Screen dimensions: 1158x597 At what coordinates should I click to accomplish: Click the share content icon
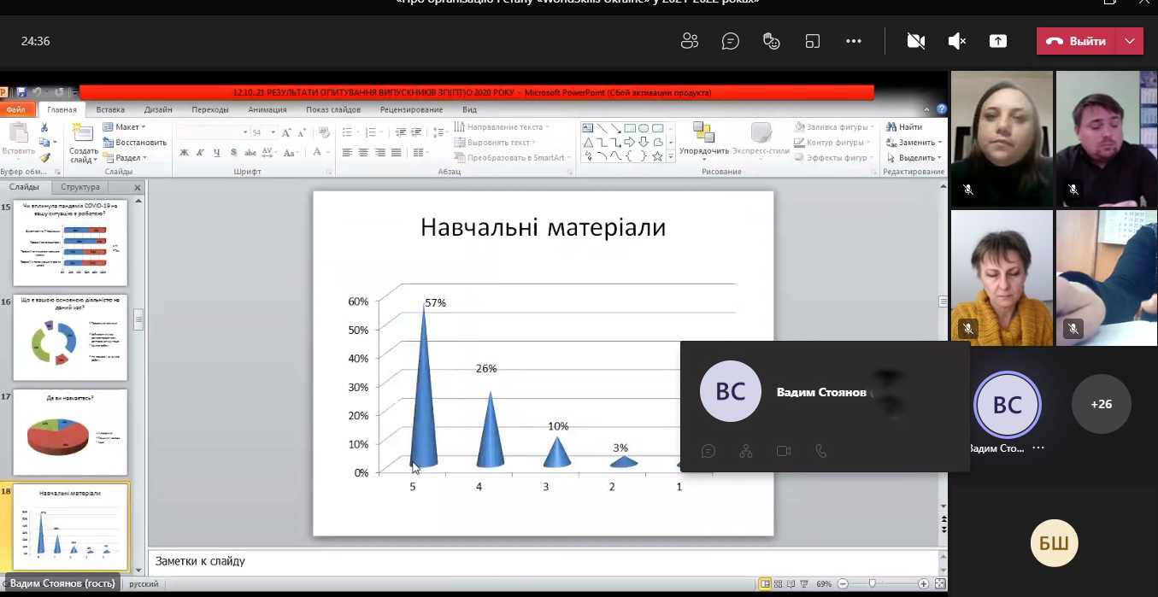997,41
